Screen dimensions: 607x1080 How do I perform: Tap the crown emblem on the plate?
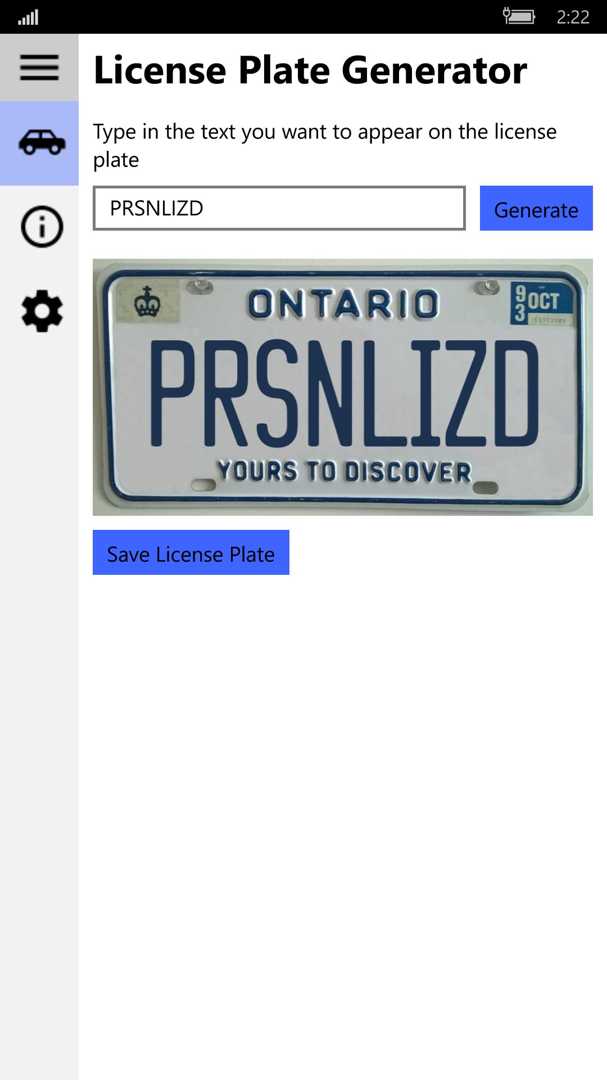tap(147, 301)
